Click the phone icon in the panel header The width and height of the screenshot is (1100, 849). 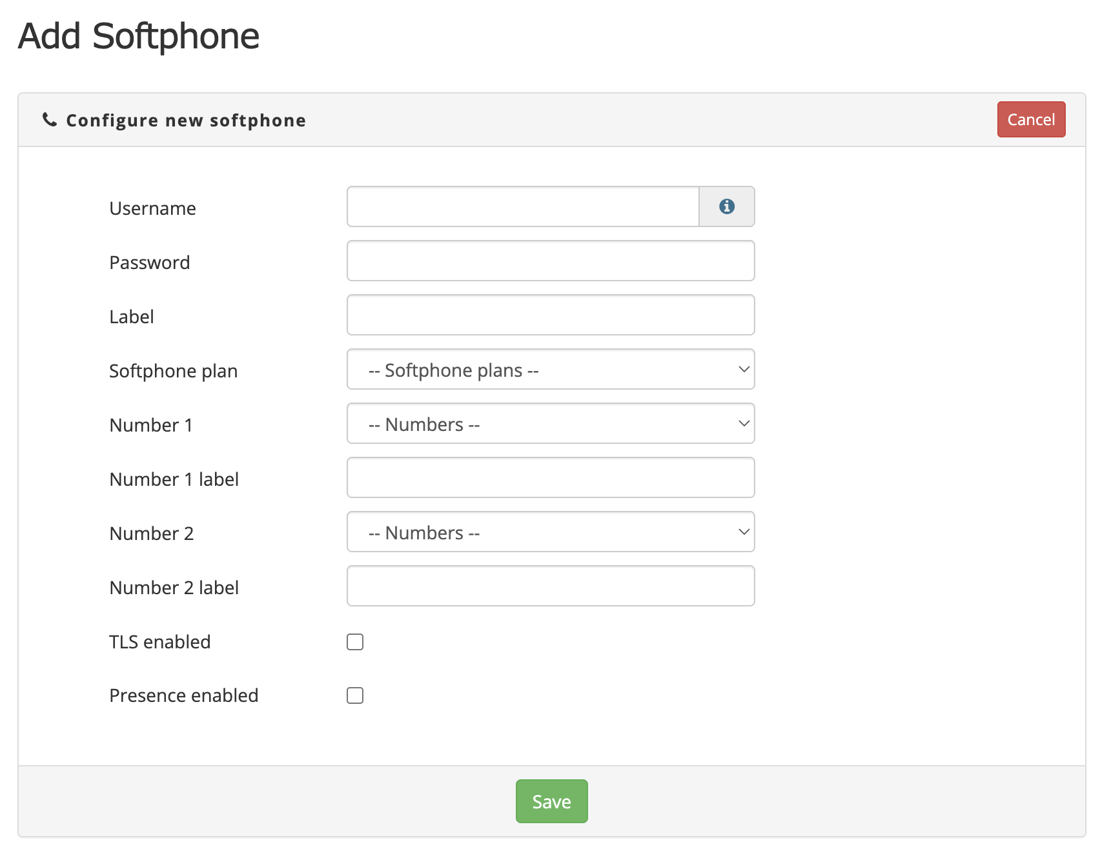(x=50, y=119)
